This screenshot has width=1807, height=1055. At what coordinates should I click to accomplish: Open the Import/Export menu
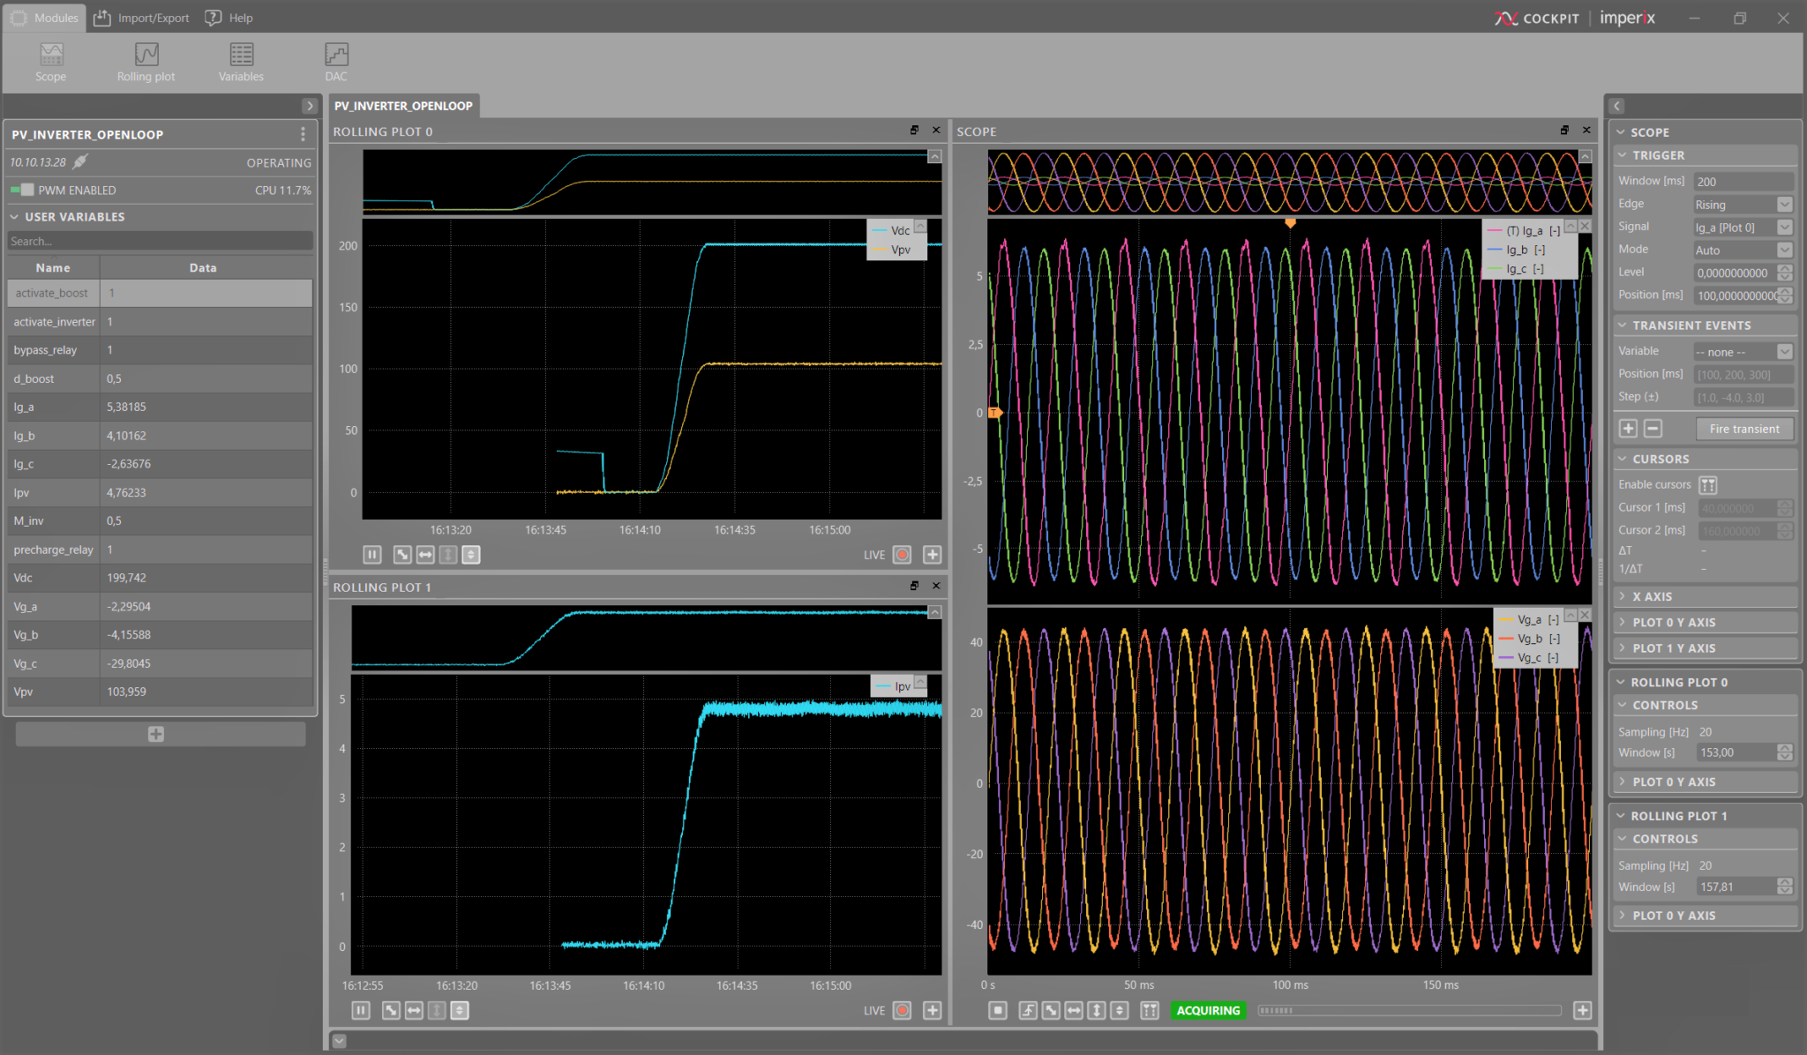[141, 17]
